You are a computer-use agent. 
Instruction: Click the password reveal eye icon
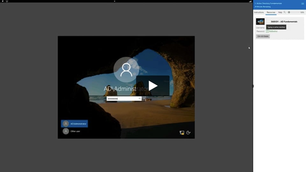pyautogui.click(x=140, y=99)
